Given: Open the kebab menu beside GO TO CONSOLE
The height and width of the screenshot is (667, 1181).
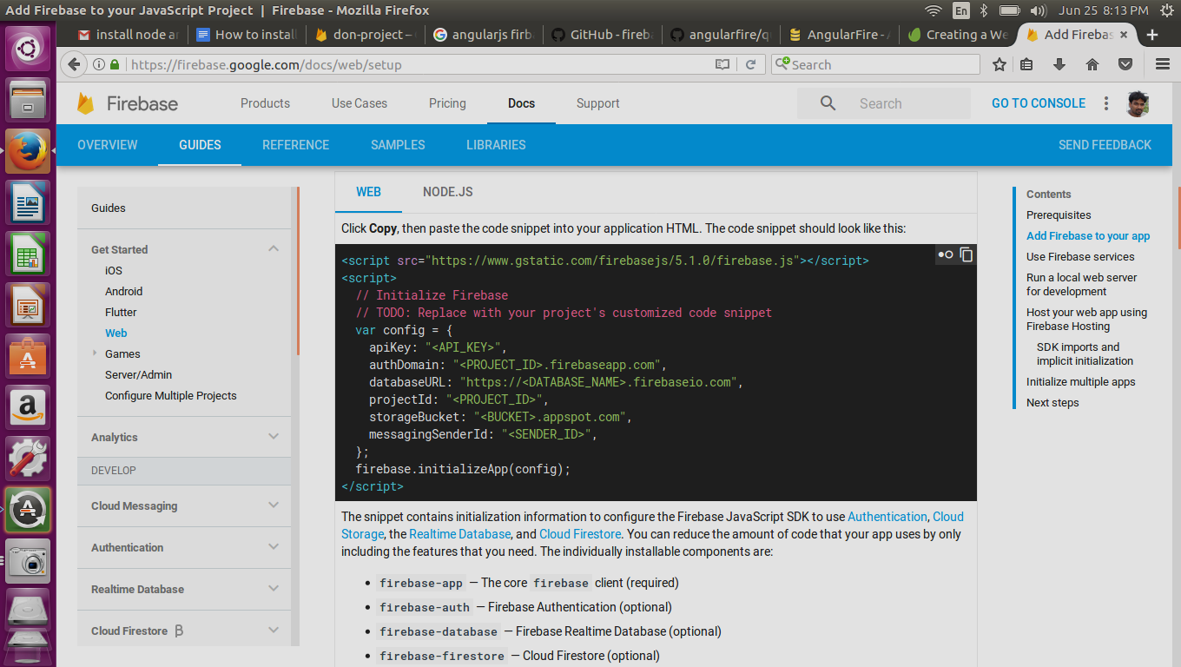Looking at the screenshot, I should (1106, 103).
